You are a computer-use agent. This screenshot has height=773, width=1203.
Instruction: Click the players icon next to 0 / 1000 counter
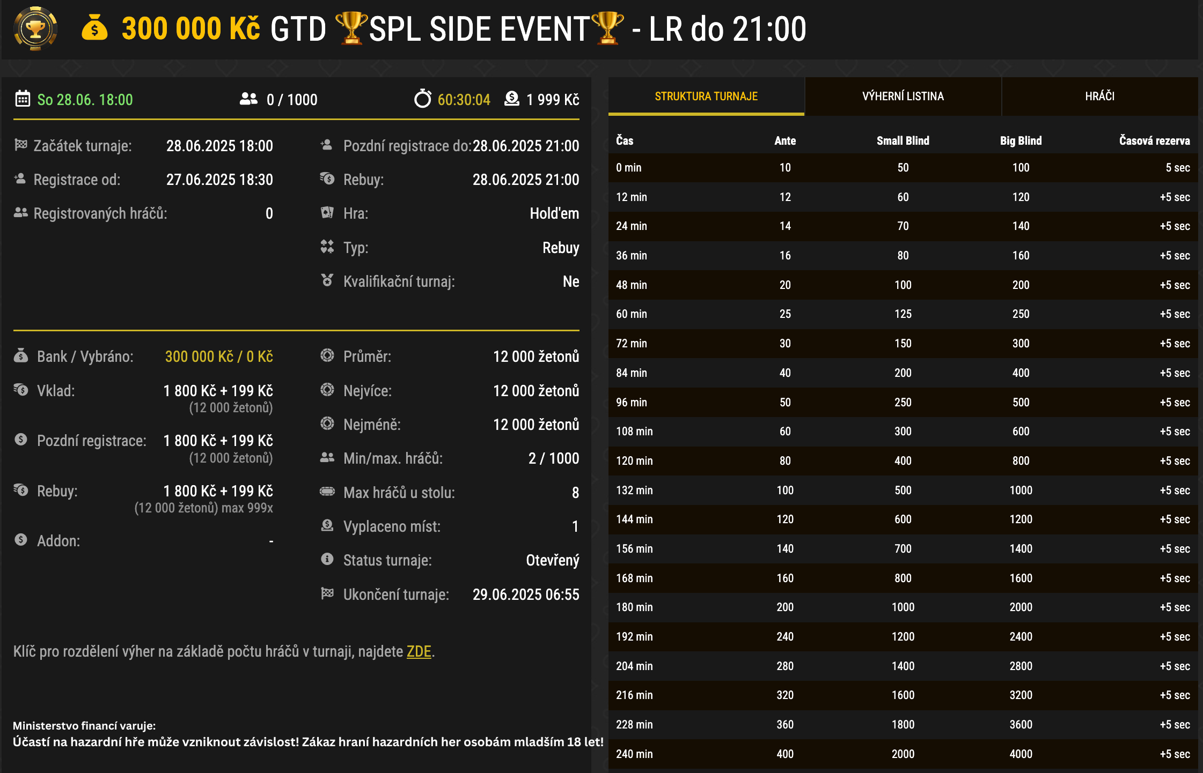tap(247, 99)
